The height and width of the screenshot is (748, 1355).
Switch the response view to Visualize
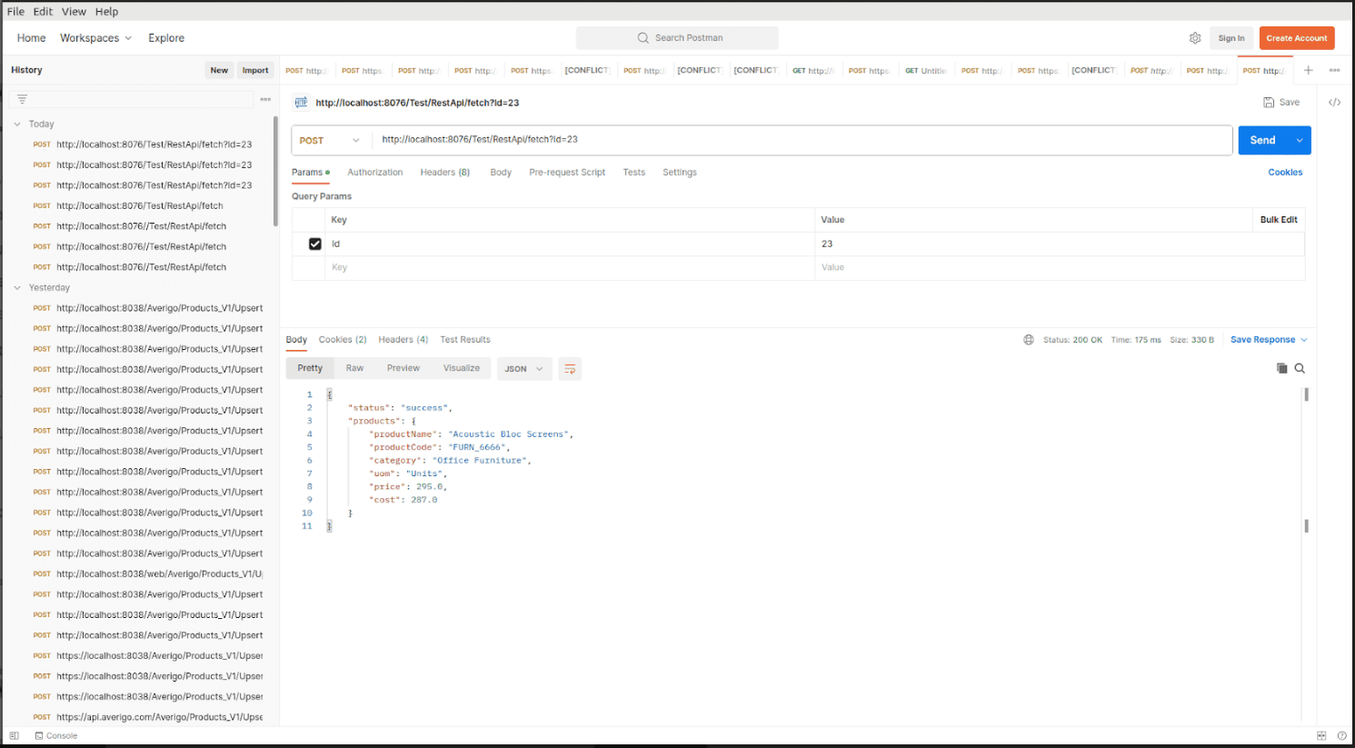462,368
